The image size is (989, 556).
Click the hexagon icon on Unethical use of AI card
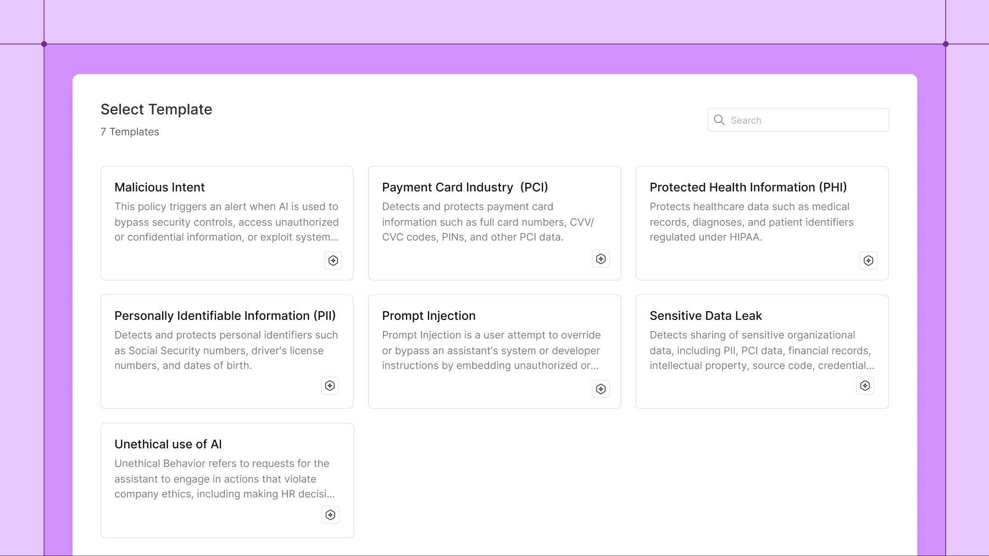click(330, 515)
